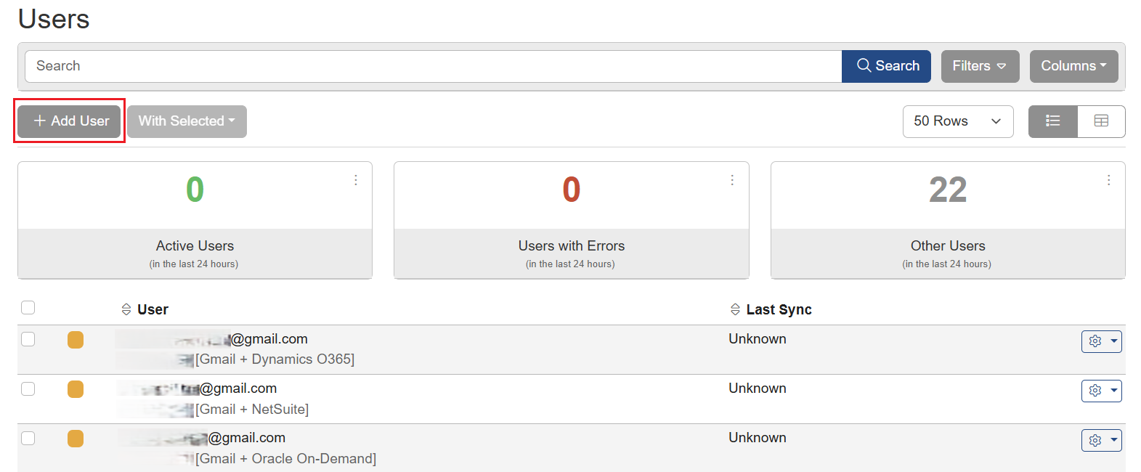Switch to list view layout
Viewport: 1141px width, 472px height.
(x=1052, y=121)
